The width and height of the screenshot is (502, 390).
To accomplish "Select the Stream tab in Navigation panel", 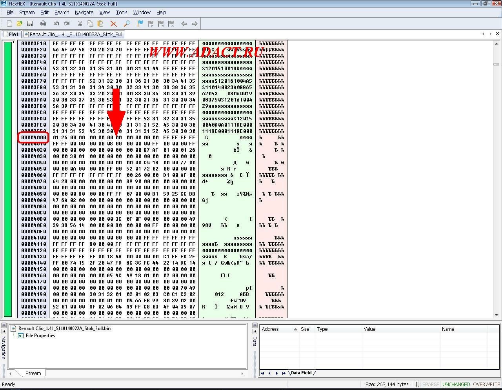I will point(33,374).
